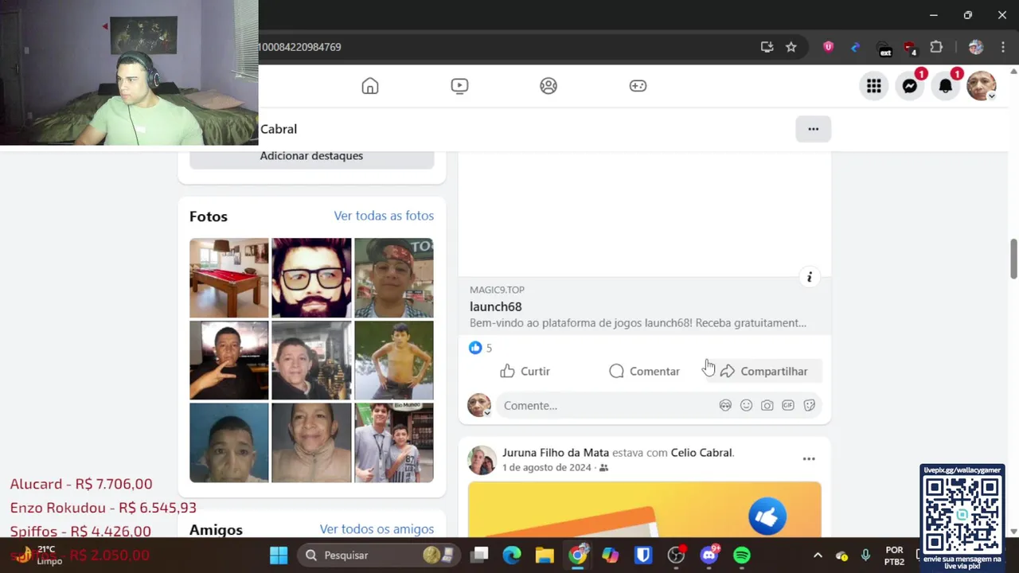Open the profile three-dot options button
The image size is (1019, 573).
(x=813, y=129)
